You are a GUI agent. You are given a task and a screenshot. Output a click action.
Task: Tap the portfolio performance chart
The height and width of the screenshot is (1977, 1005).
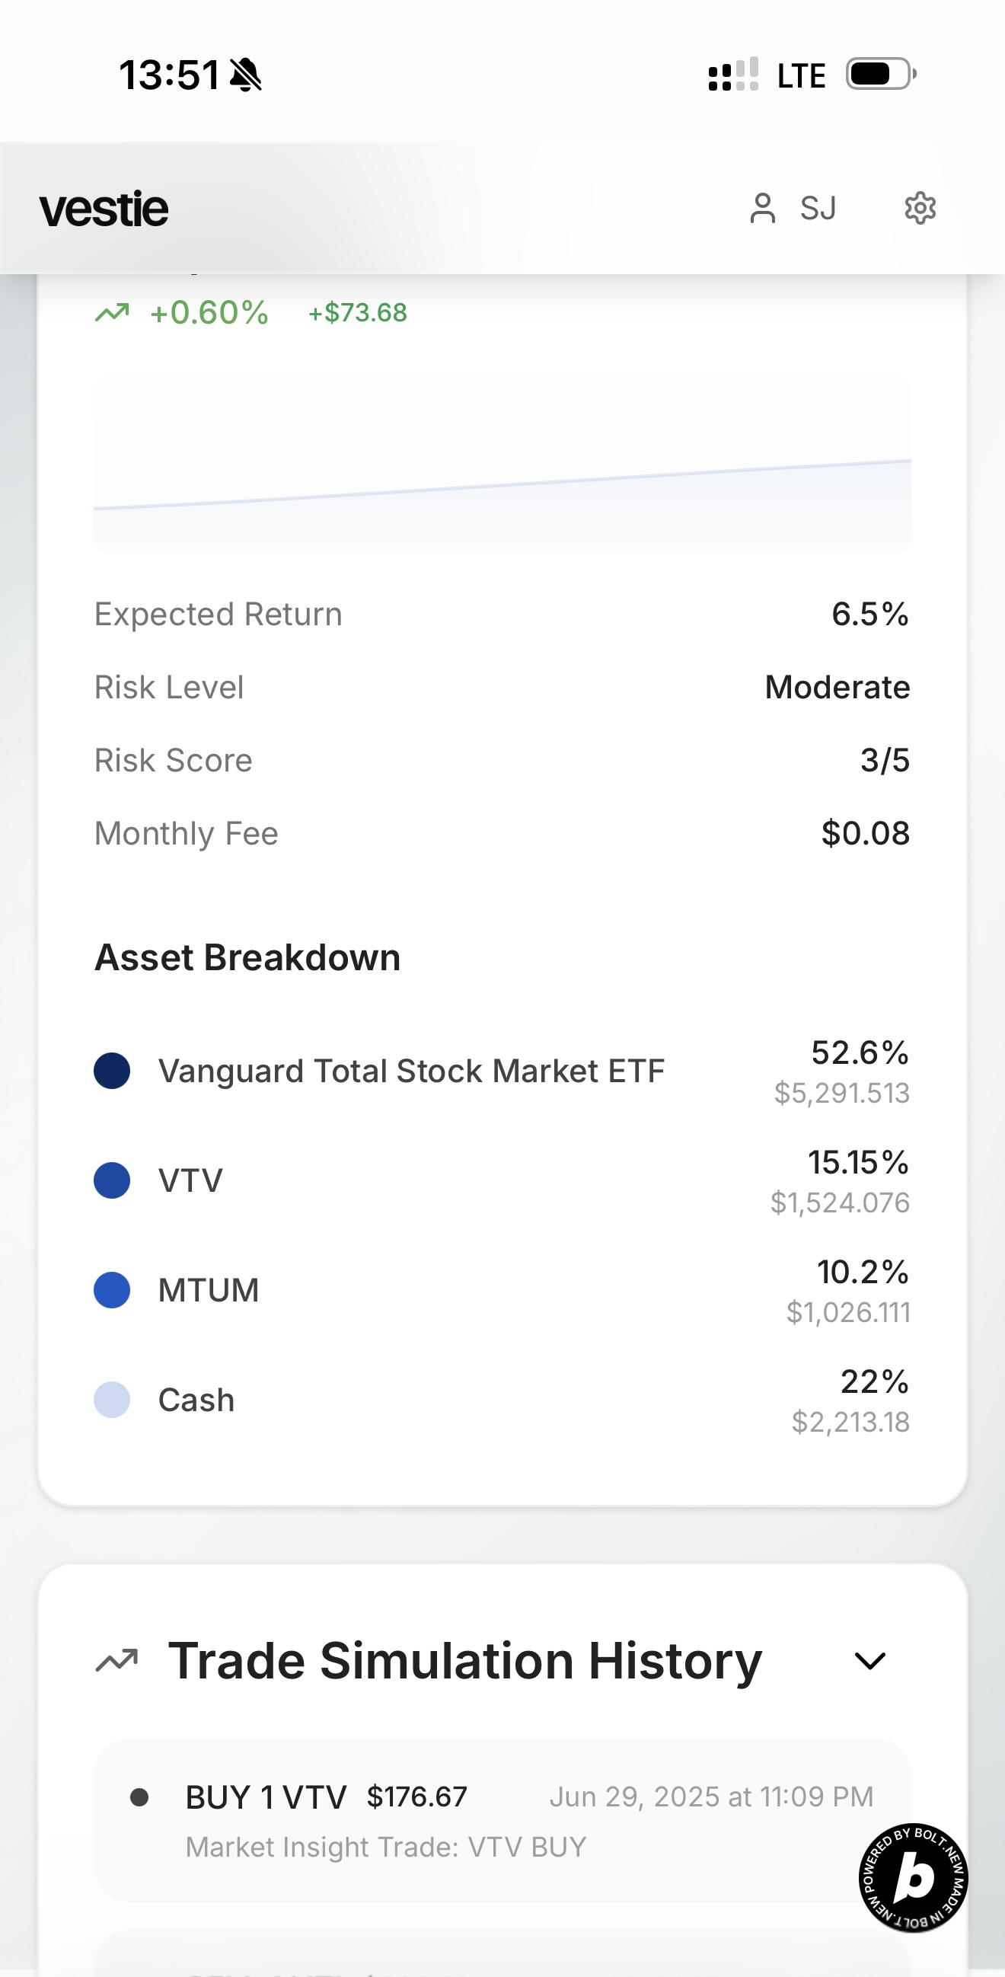(x=502, y=465)
